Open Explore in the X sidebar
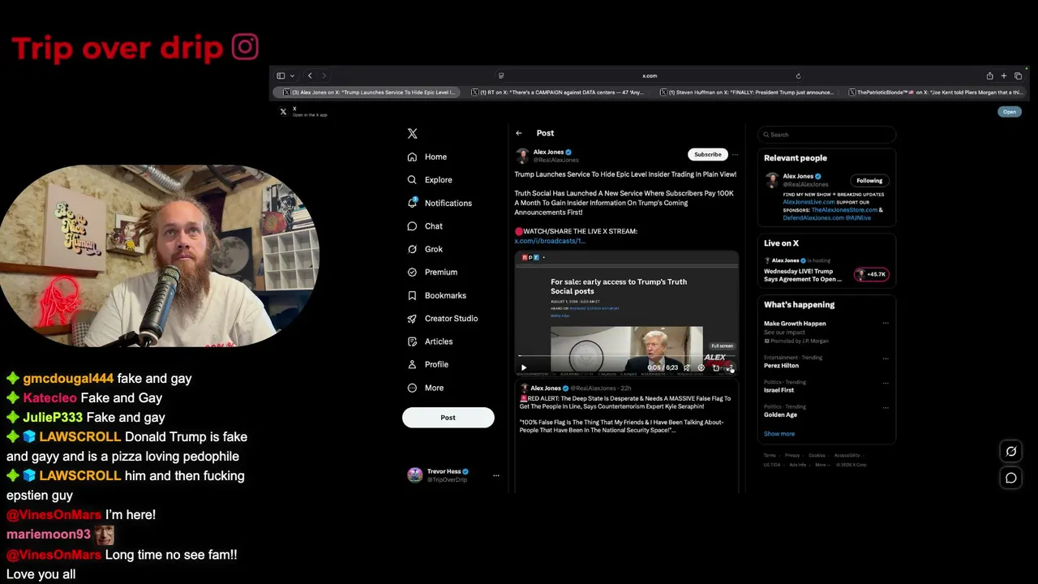The width and height of the screenshot is (1038, 584). pyautogui.click(x=430, y=180)
